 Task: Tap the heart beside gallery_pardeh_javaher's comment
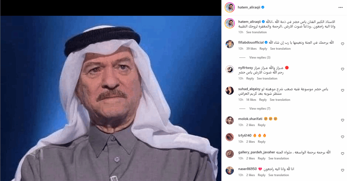[342, 154]
